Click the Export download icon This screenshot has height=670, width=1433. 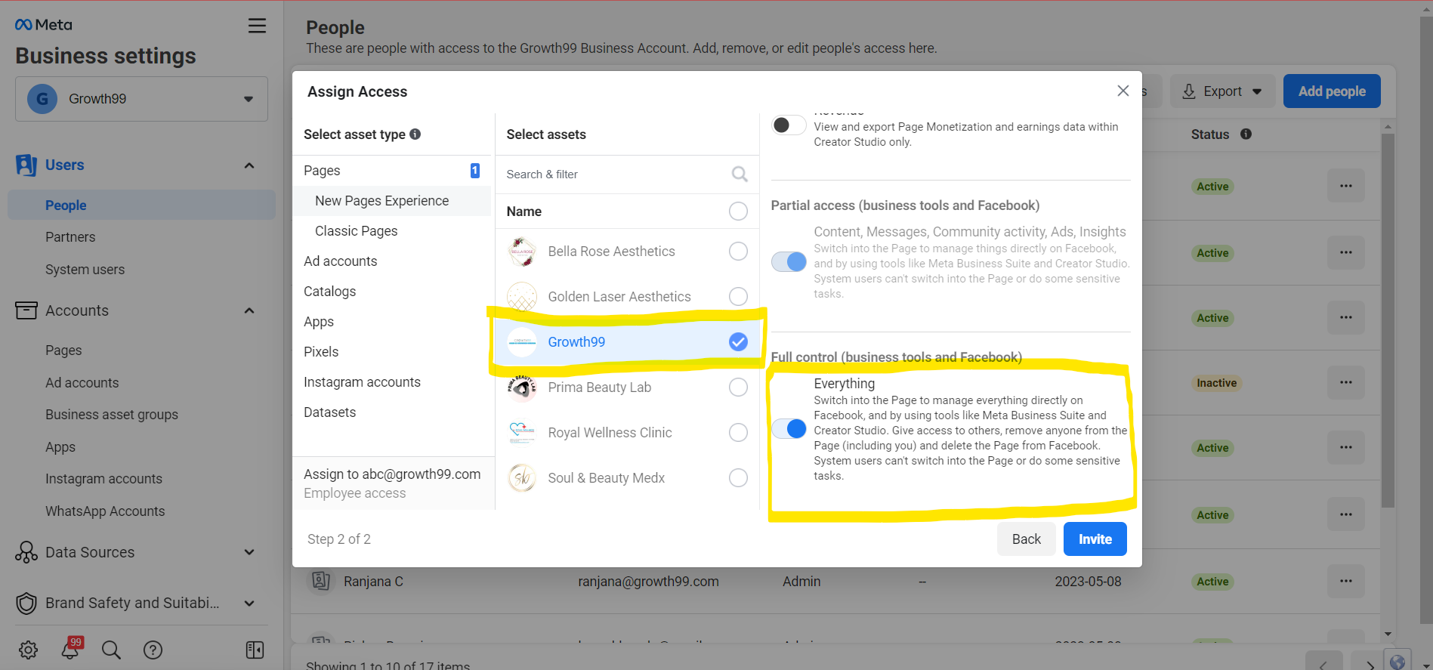point(1189,91)
